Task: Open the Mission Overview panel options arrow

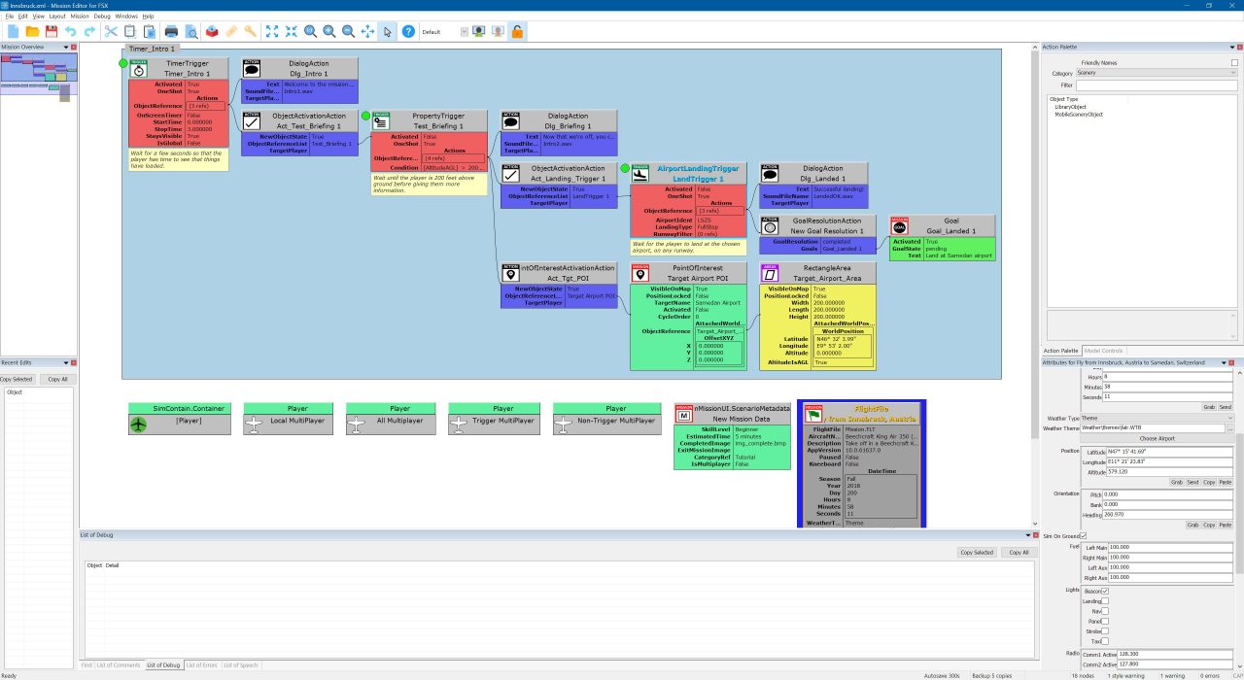Action: (x=66, y=47)
